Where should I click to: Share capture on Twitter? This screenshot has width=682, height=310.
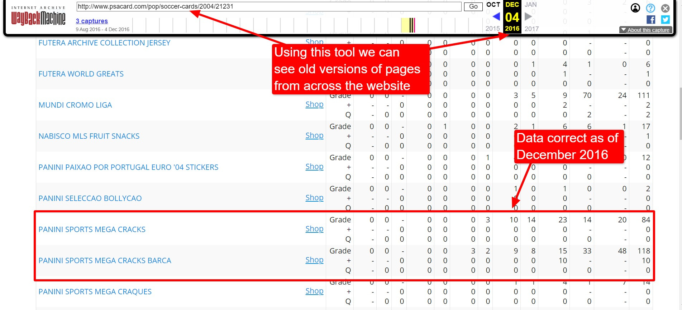click(x=666, y=20)
